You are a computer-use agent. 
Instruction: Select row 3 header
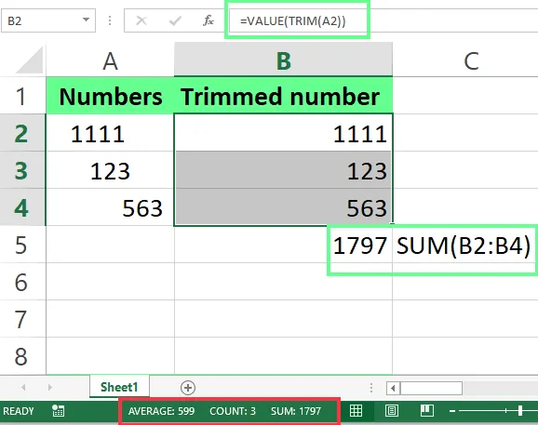point(22,170)
